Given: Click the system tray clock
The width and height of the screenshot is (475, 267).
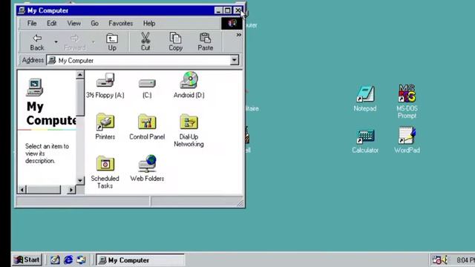Looking at the screenshot, I should pyautogui.click(x=465, y=260).
